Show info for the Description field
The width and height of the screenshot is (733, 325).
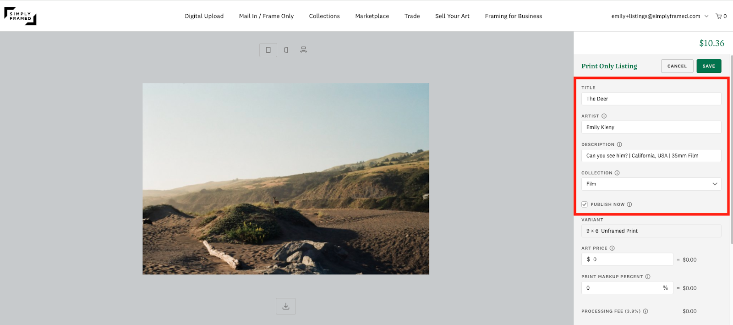click(x=619, y=144)
